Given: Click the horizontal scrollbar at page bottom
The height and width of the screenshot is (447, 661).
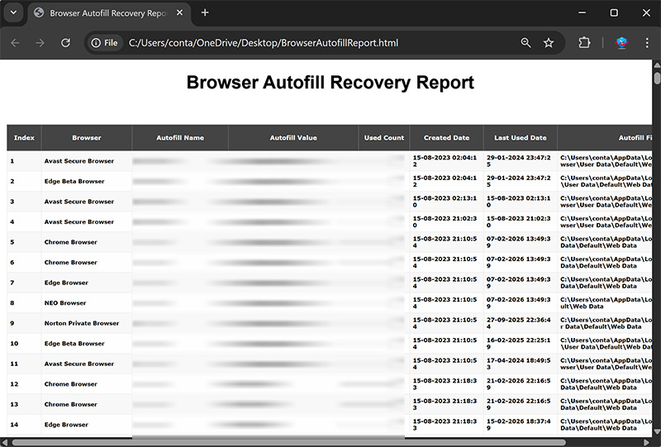Looking at the screenshot, I should [289, 442].
